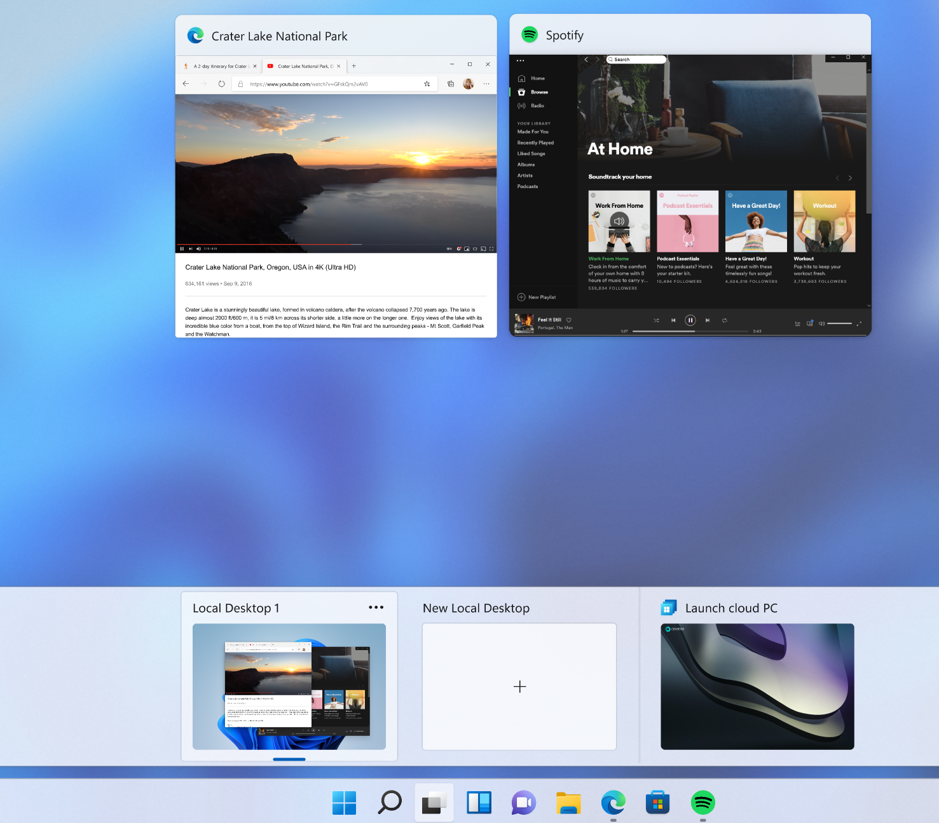
Task: Open File Explorer from the taskbar
Action: [x=568, y=803]
